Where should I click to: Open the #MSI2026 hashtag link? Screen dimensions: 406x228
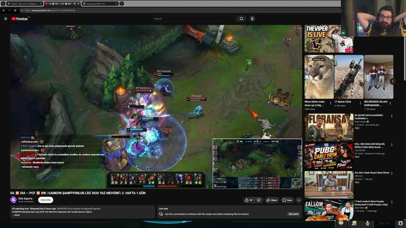(62, 209)
